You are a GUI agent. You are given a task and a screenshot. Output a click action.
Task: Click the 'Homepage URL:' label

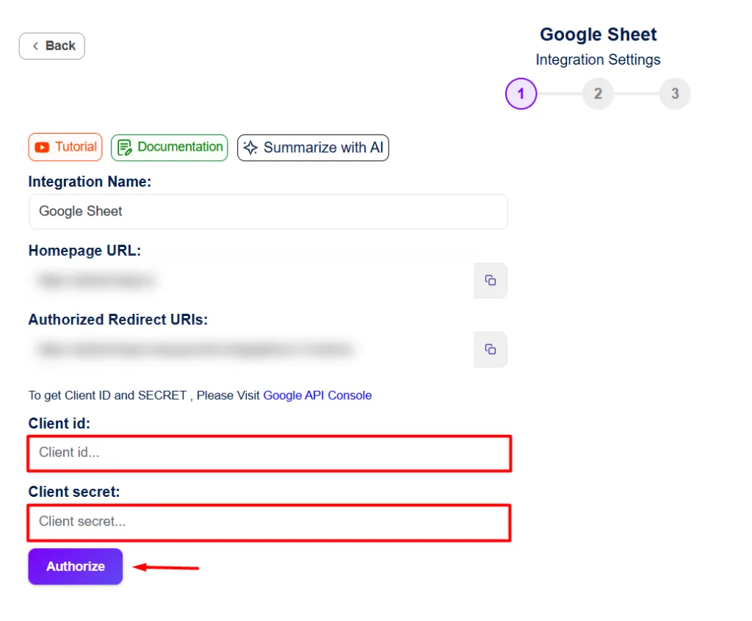(x=84, y=251)
